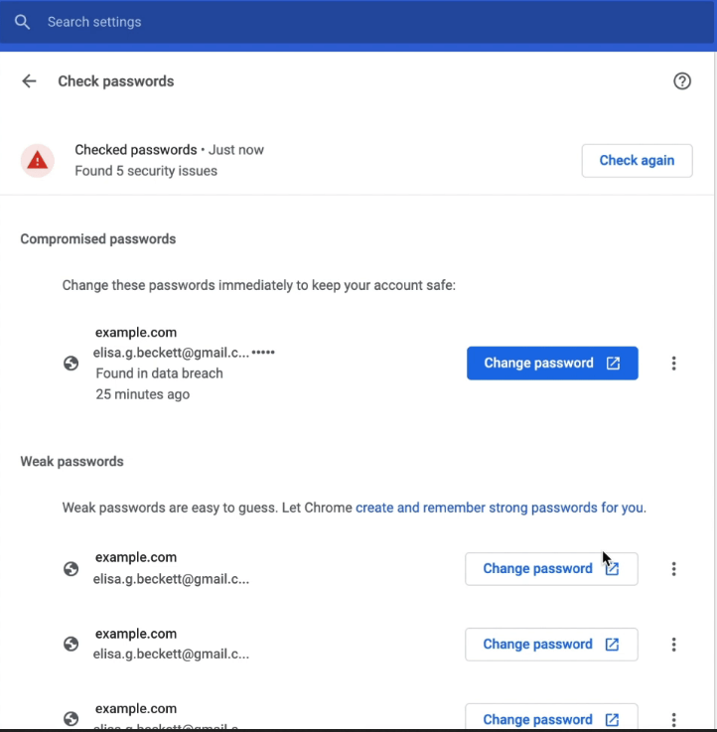This screenshot has width=717, height=732.
Task: Change password for third weak entry
Action: click(551, 719)
